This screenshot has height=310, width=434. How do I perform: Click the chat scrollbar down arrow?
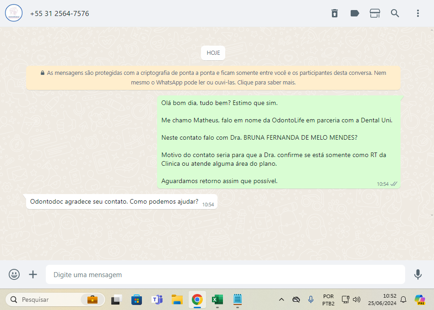pyautogui.click(x=432, y=215)
